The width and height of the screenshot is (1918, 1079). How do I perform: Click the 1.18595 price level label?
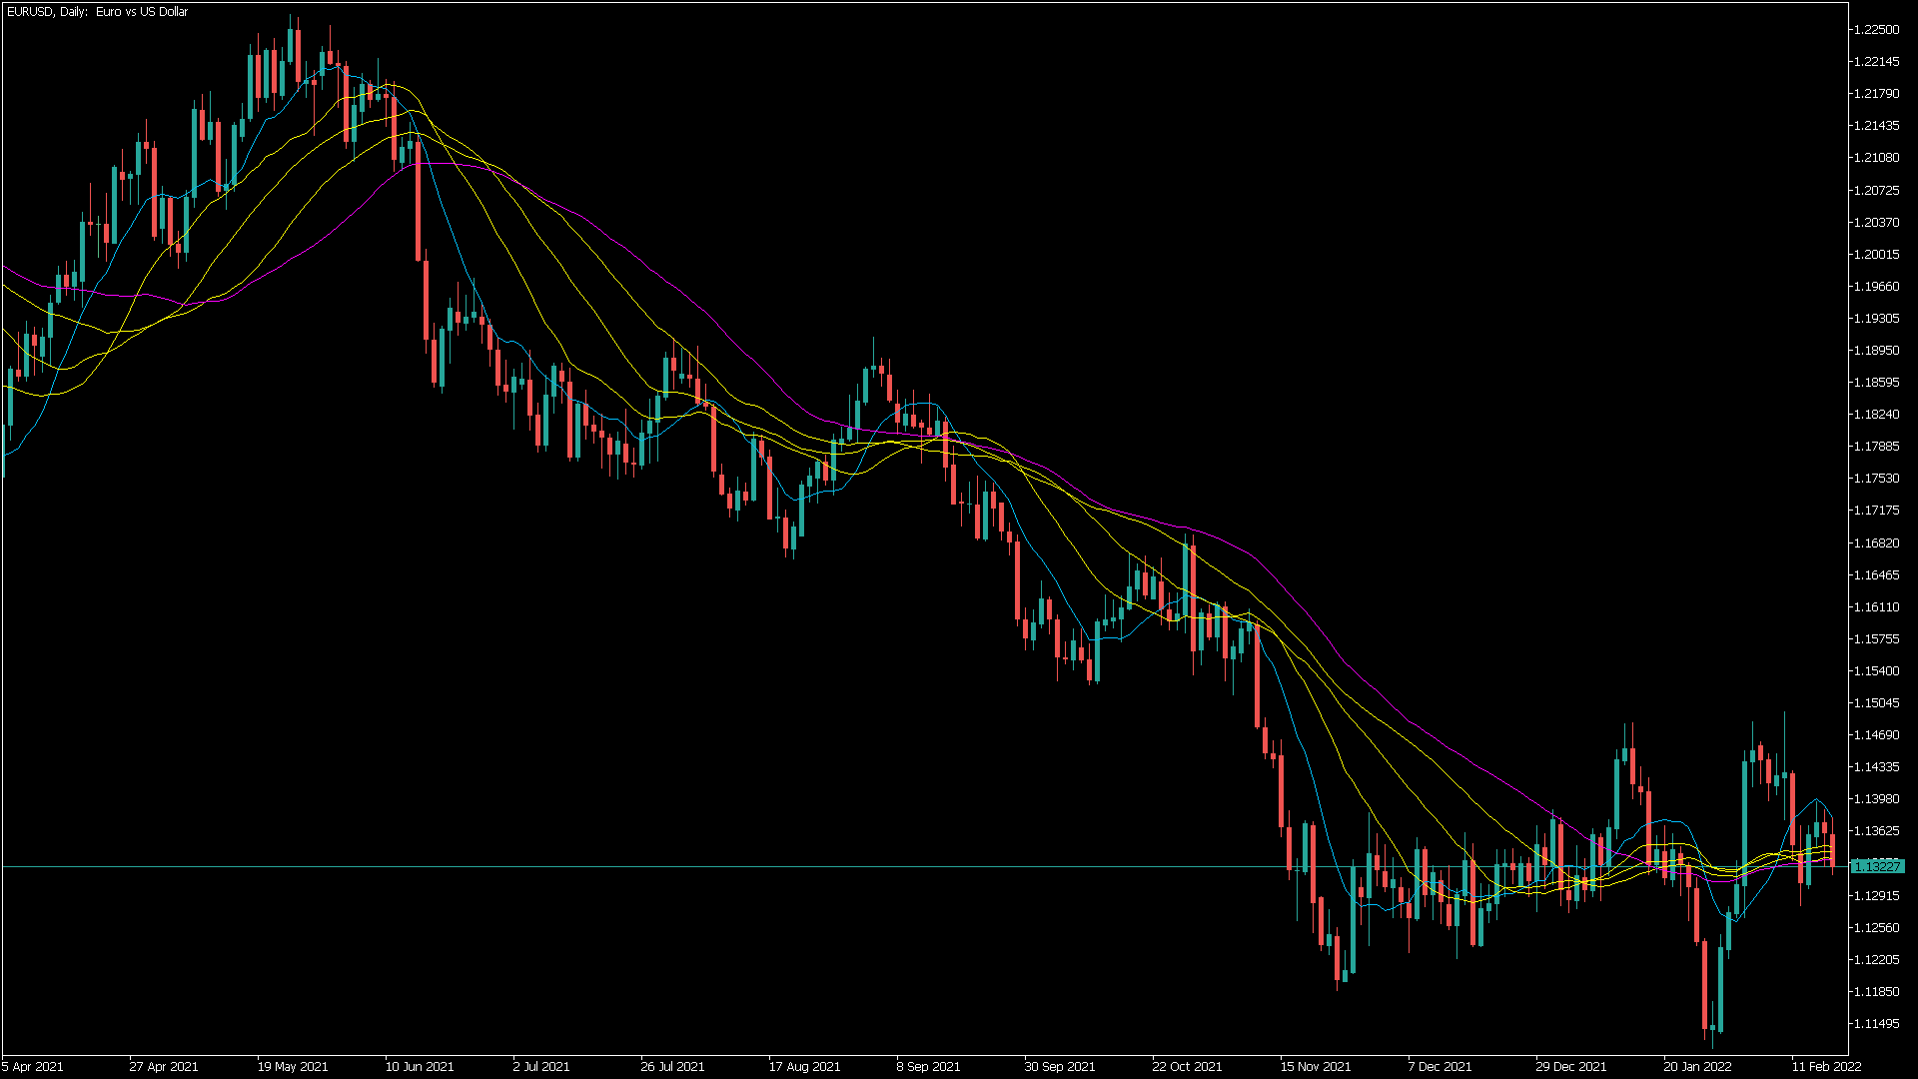[1876, 383]
